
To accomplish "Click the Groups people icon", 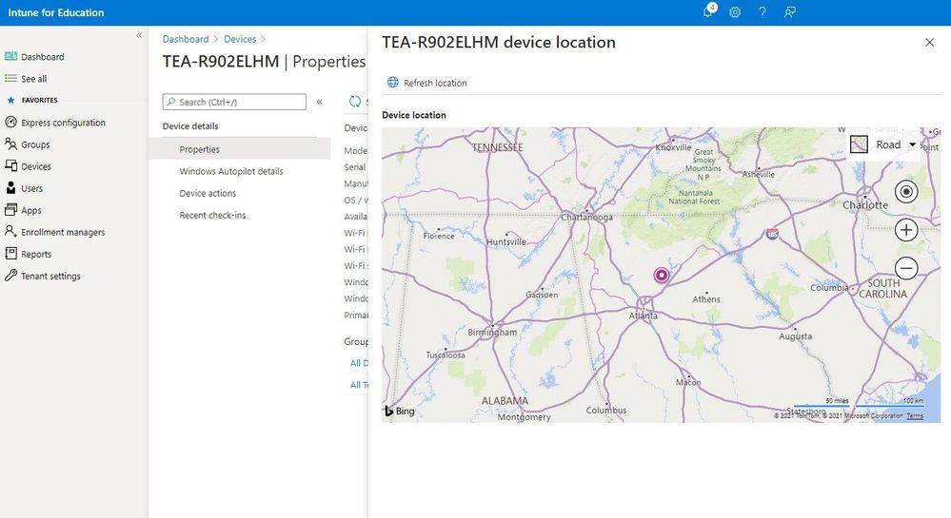I will 10,144.
